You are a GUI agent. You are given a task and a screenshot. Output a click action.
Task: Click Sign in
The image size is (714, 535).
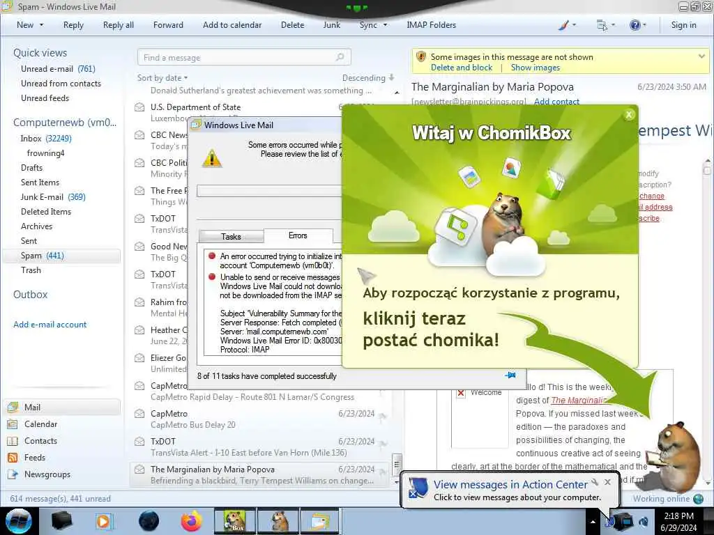click(683, 25)
